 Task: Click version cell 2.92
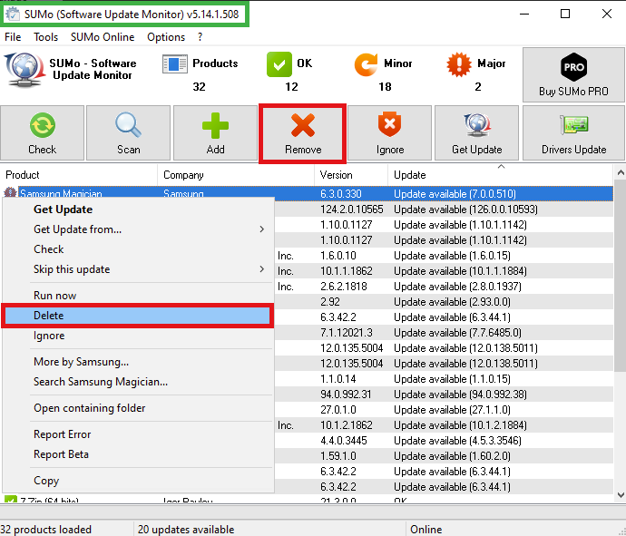pyautogui.click(x=329, y=302)
